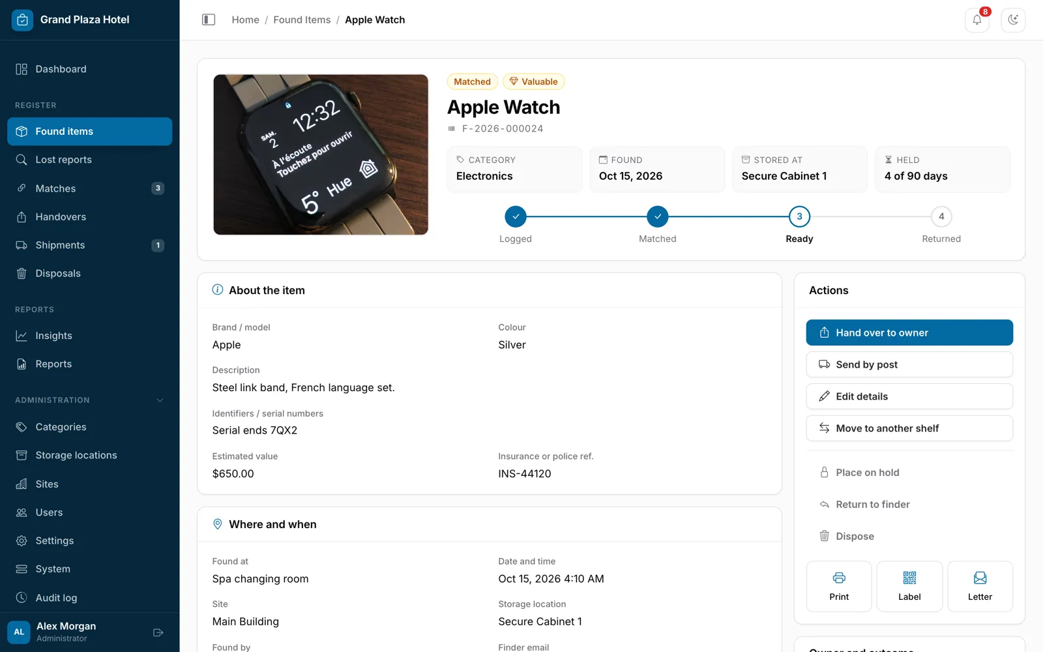Image resolution: width=1043 pixels, height=652 pixels.
Task: Switch to dark mode with moon icon
Action: point(1013,20)
